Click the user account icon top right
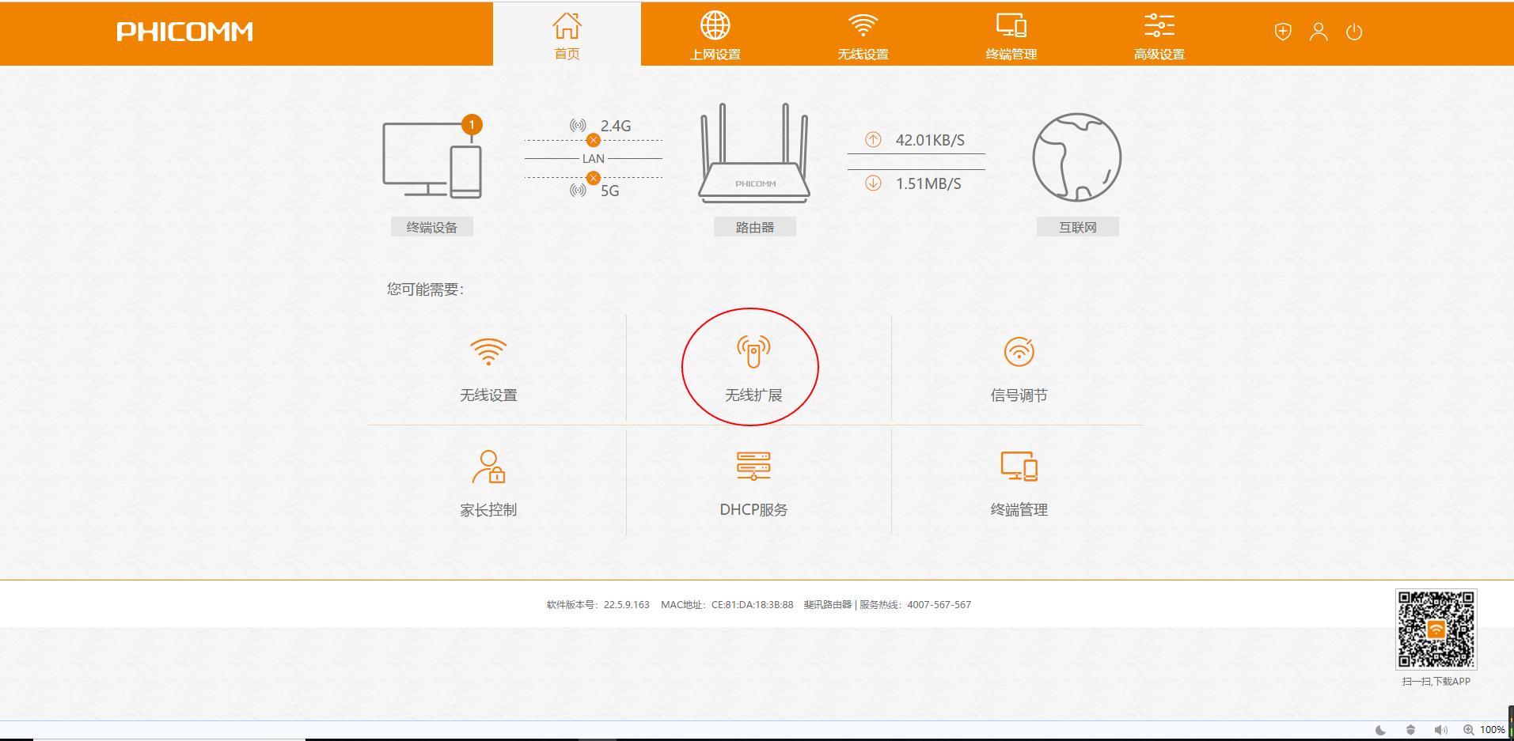Screen dimensions: 1514x741 pyautogui.click(x=1317, y=32)
